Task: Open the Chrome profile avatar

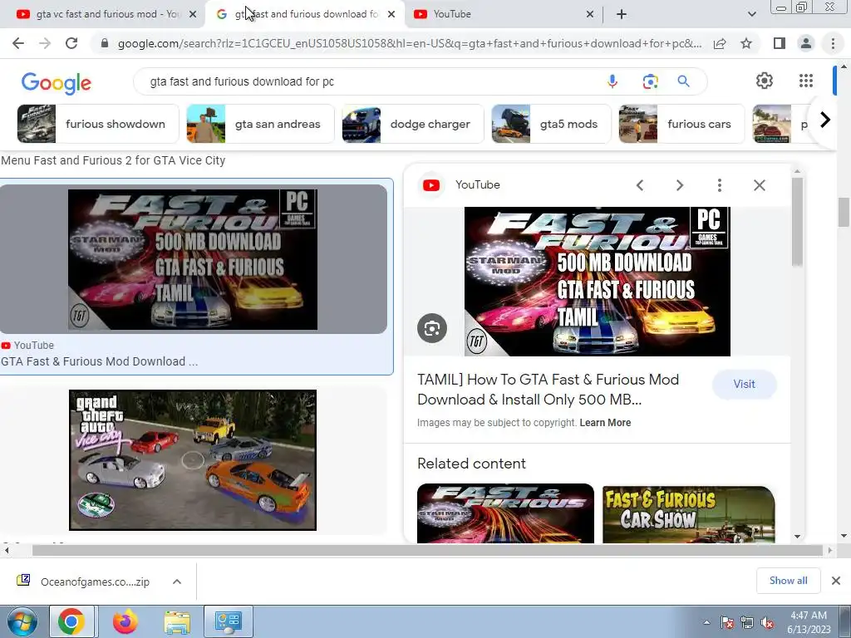Action: (806, 43)
